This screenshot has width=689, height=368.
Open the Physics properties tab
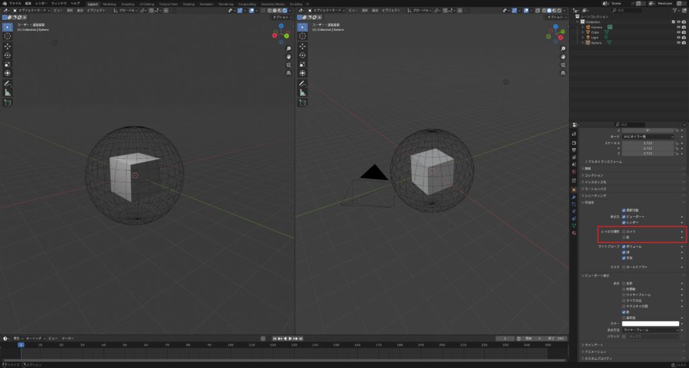[574, 211]
